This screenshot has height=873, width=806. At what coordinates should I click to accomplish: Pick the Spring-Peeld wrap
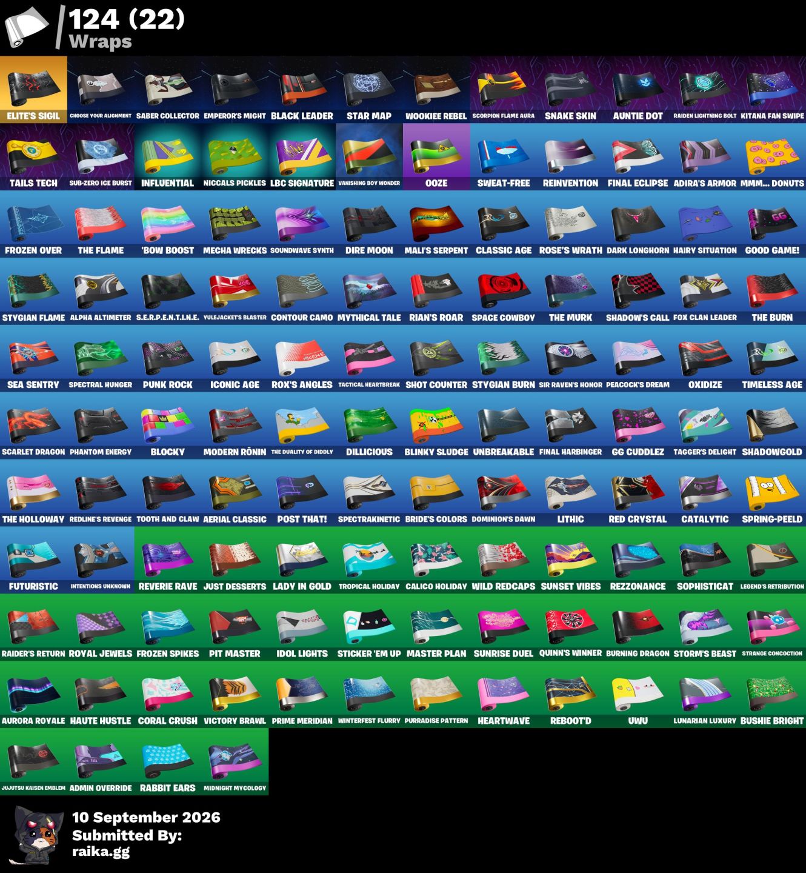(x=773, y=493)
